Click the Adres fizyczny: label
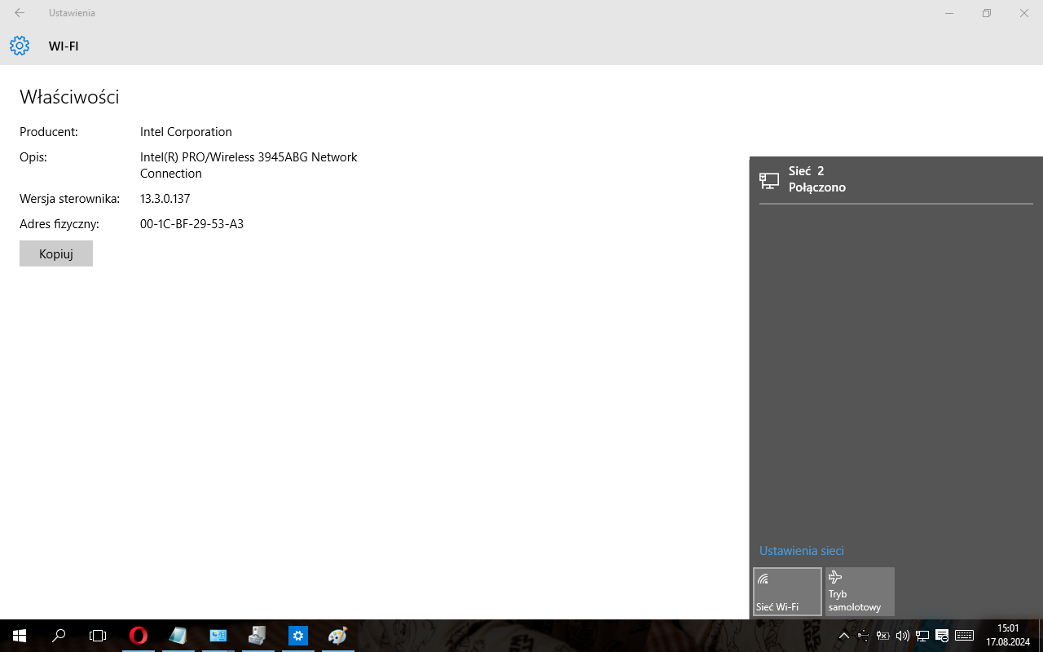Viewport: 1043px width, 652px height. 59,223
